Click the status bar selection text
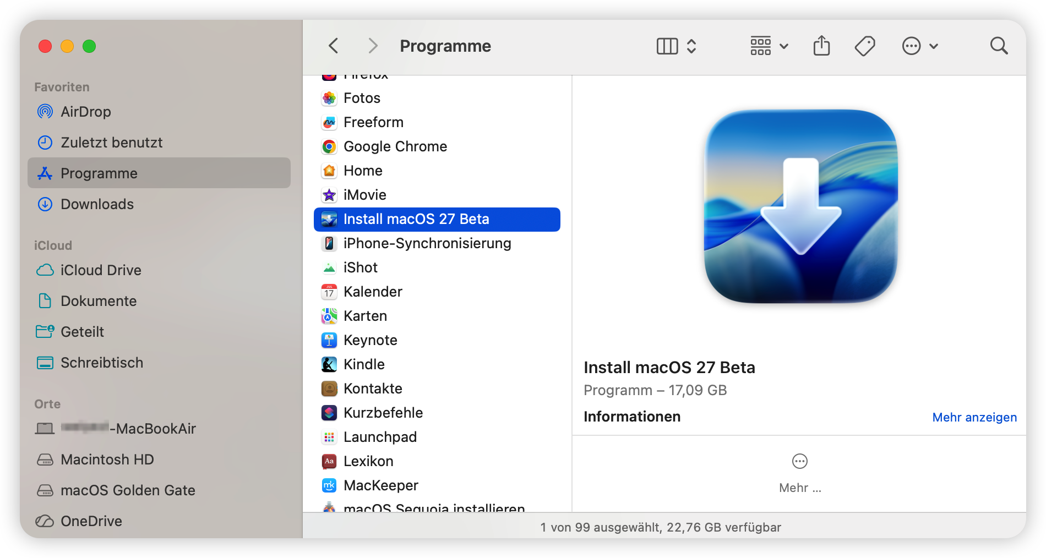1046x558 pixels. pos(661,527)
